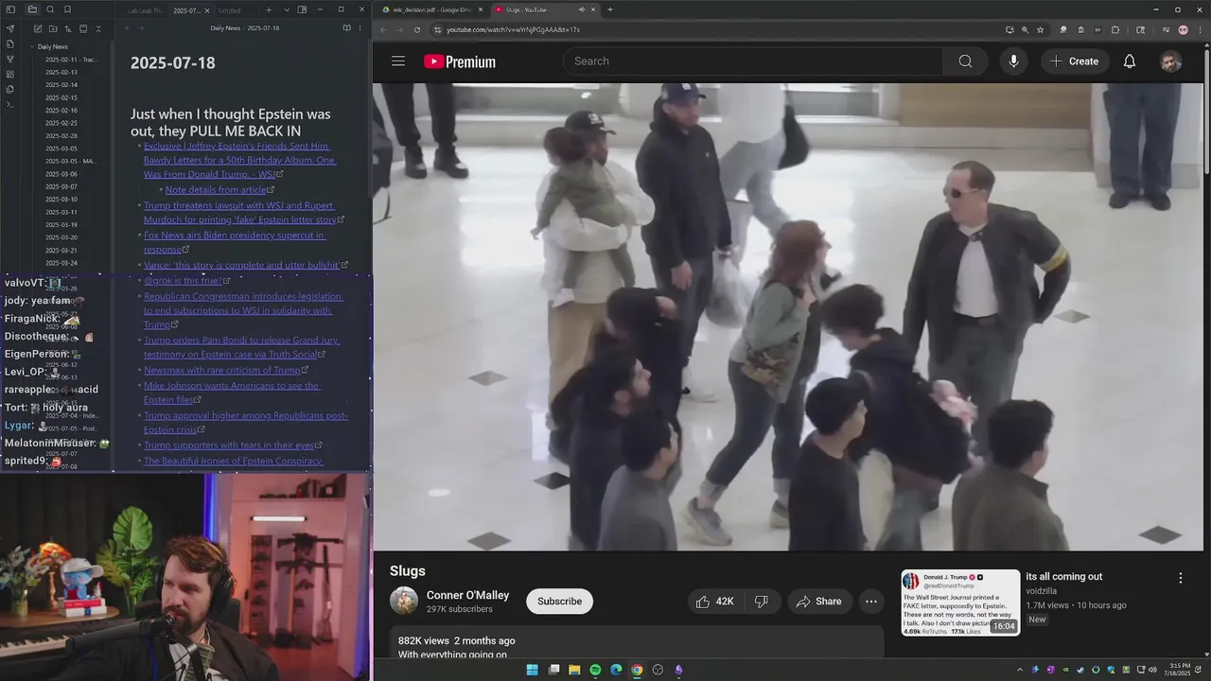
Task: Close the 2025-07... Obsidian tab
Action: [207, 10]
